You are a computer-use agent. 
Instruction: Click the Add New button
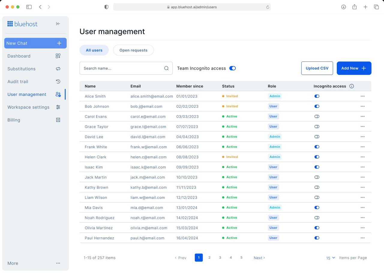(354, 68)
